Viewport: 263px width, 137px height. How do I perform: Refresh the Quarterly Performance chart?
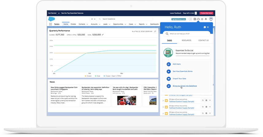click(155, 31)
